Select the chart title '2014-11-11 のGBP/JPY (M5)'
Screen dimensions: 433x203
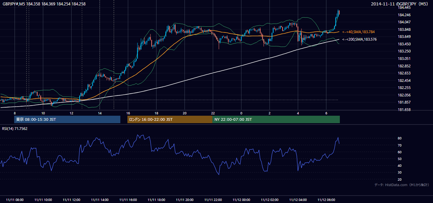tap(400, 4)
